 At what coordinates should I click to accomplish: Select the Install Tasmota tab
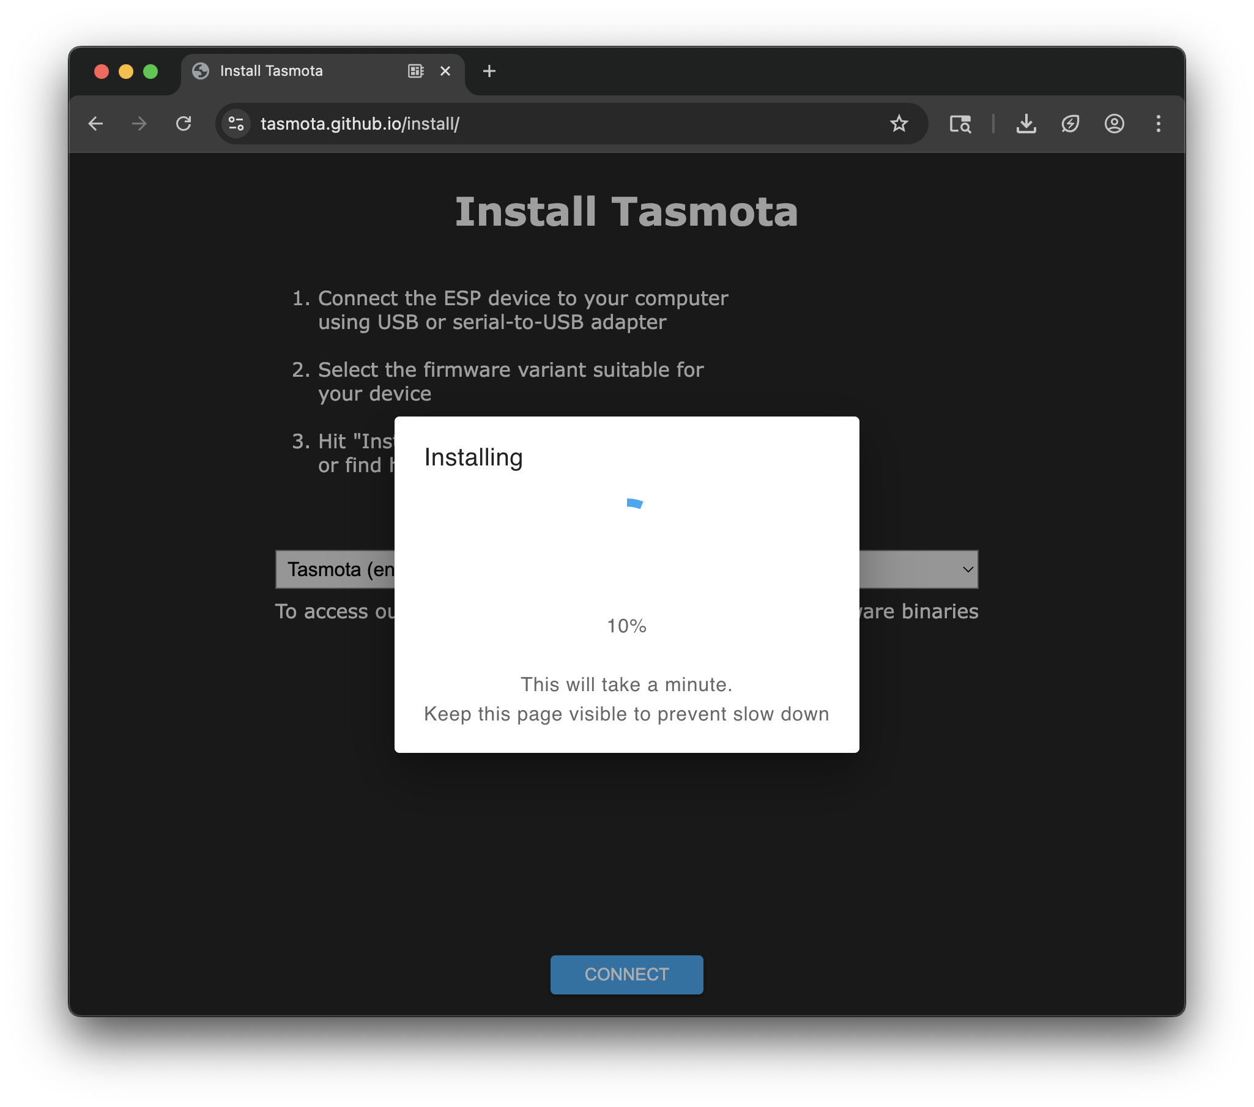271,71
